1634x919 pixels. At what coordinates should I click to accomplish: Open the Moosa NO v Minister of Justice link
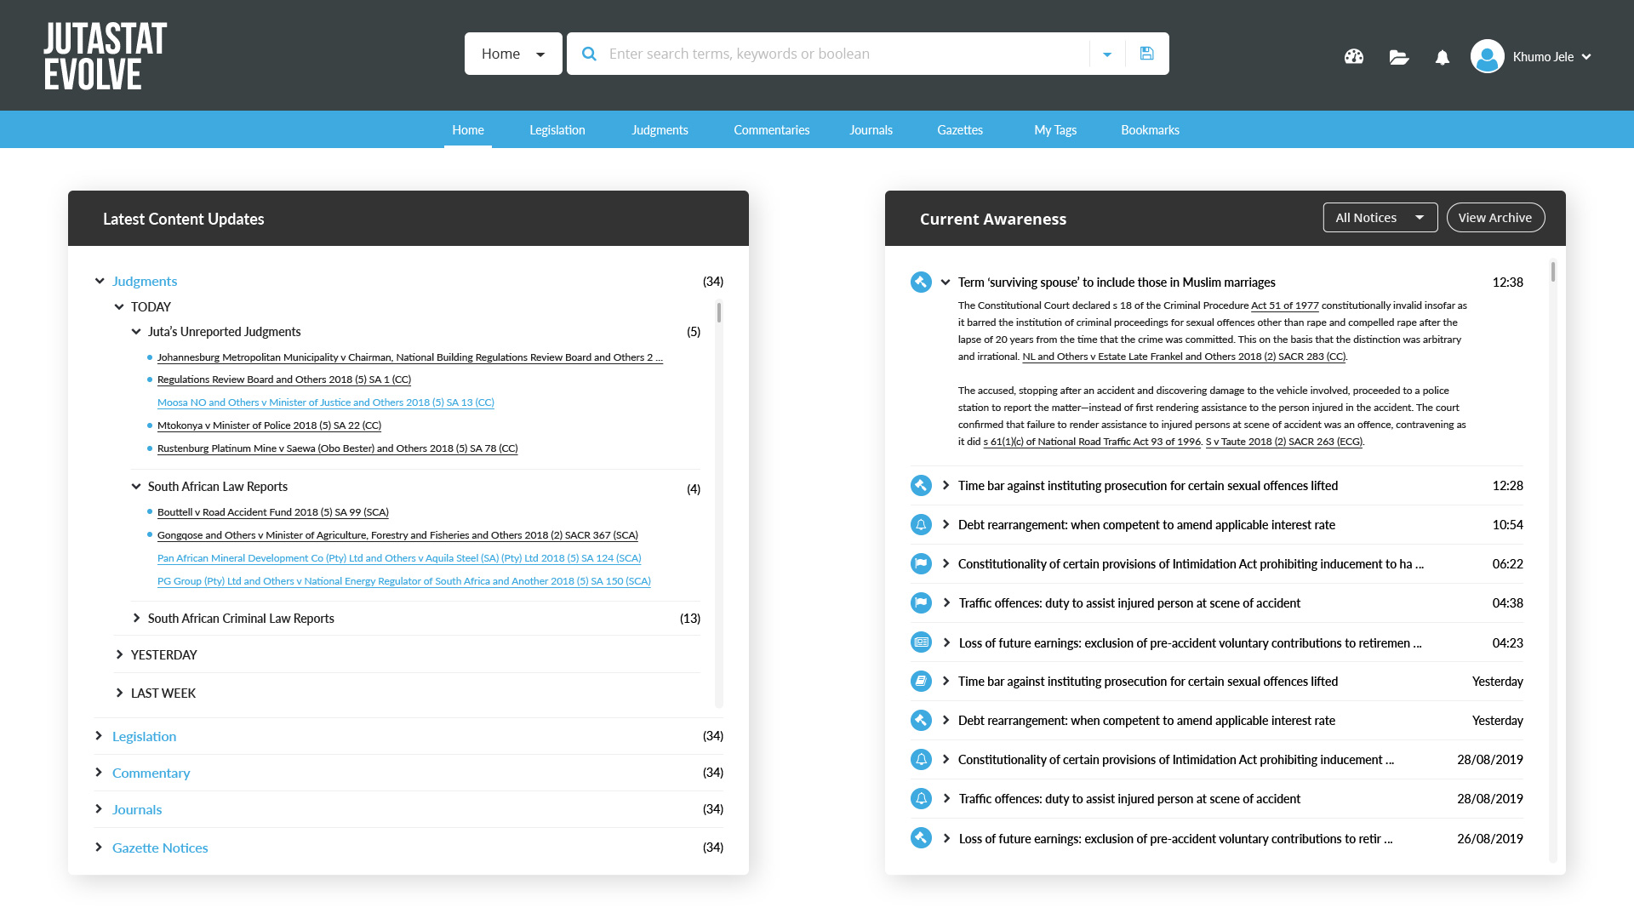(325, 402)
